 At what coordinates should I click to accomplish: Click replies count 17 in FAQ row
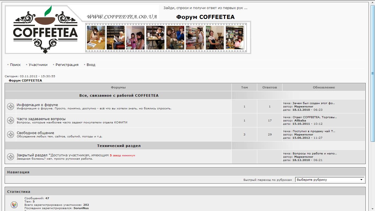(x=270, y=121)
